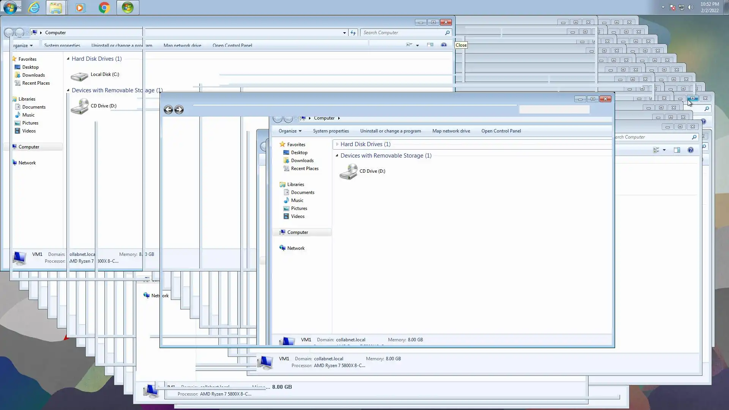This screenshot has height=410, width=729.
Task: Click the Search Computer field in top-left window
Action: [402, 33]
